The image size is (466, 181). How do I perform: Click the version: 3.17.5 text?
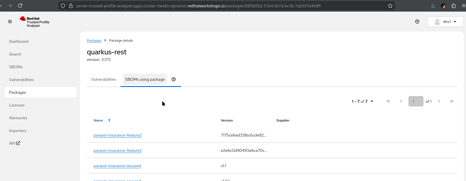pos(99,59)
